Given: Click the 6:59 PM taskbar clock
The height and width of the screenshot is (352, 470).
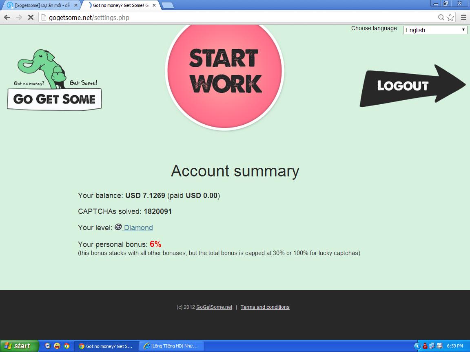Looking at the screenshot, I should click(x=455, y=346).
